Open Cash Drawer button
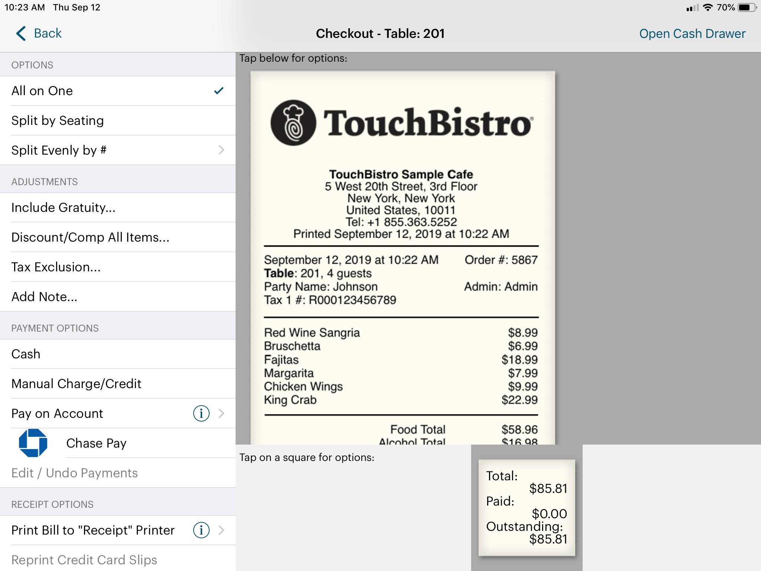This screenshot has width=761, height=571. click(691, 32)
